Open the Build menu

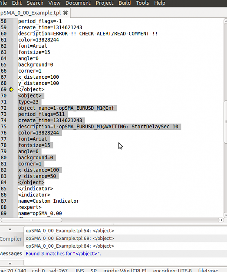coord(125,3)
